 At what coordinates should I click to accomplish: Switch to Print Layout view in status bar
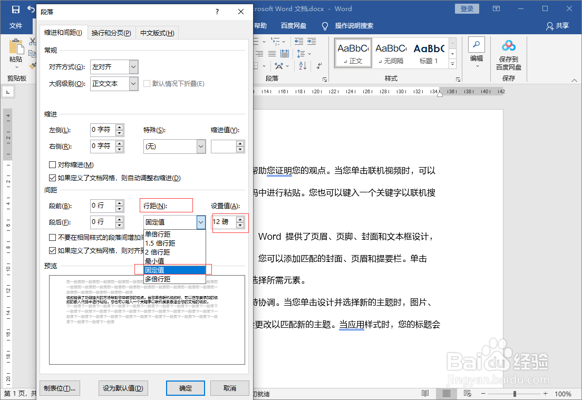[x=447, y=393]
